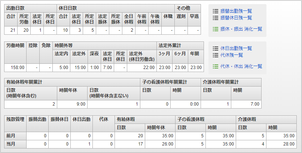Image resolution: width=302 pixels, height=153 pixels.
Task: Select the 当月 有給休暇 days value 17
Action: coord(129,144)
